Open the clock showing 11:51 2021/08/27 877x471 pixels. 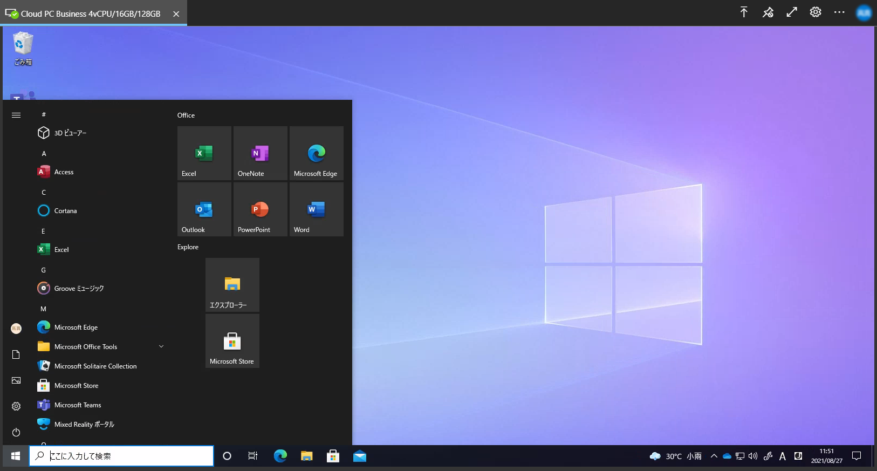[827, 456]
